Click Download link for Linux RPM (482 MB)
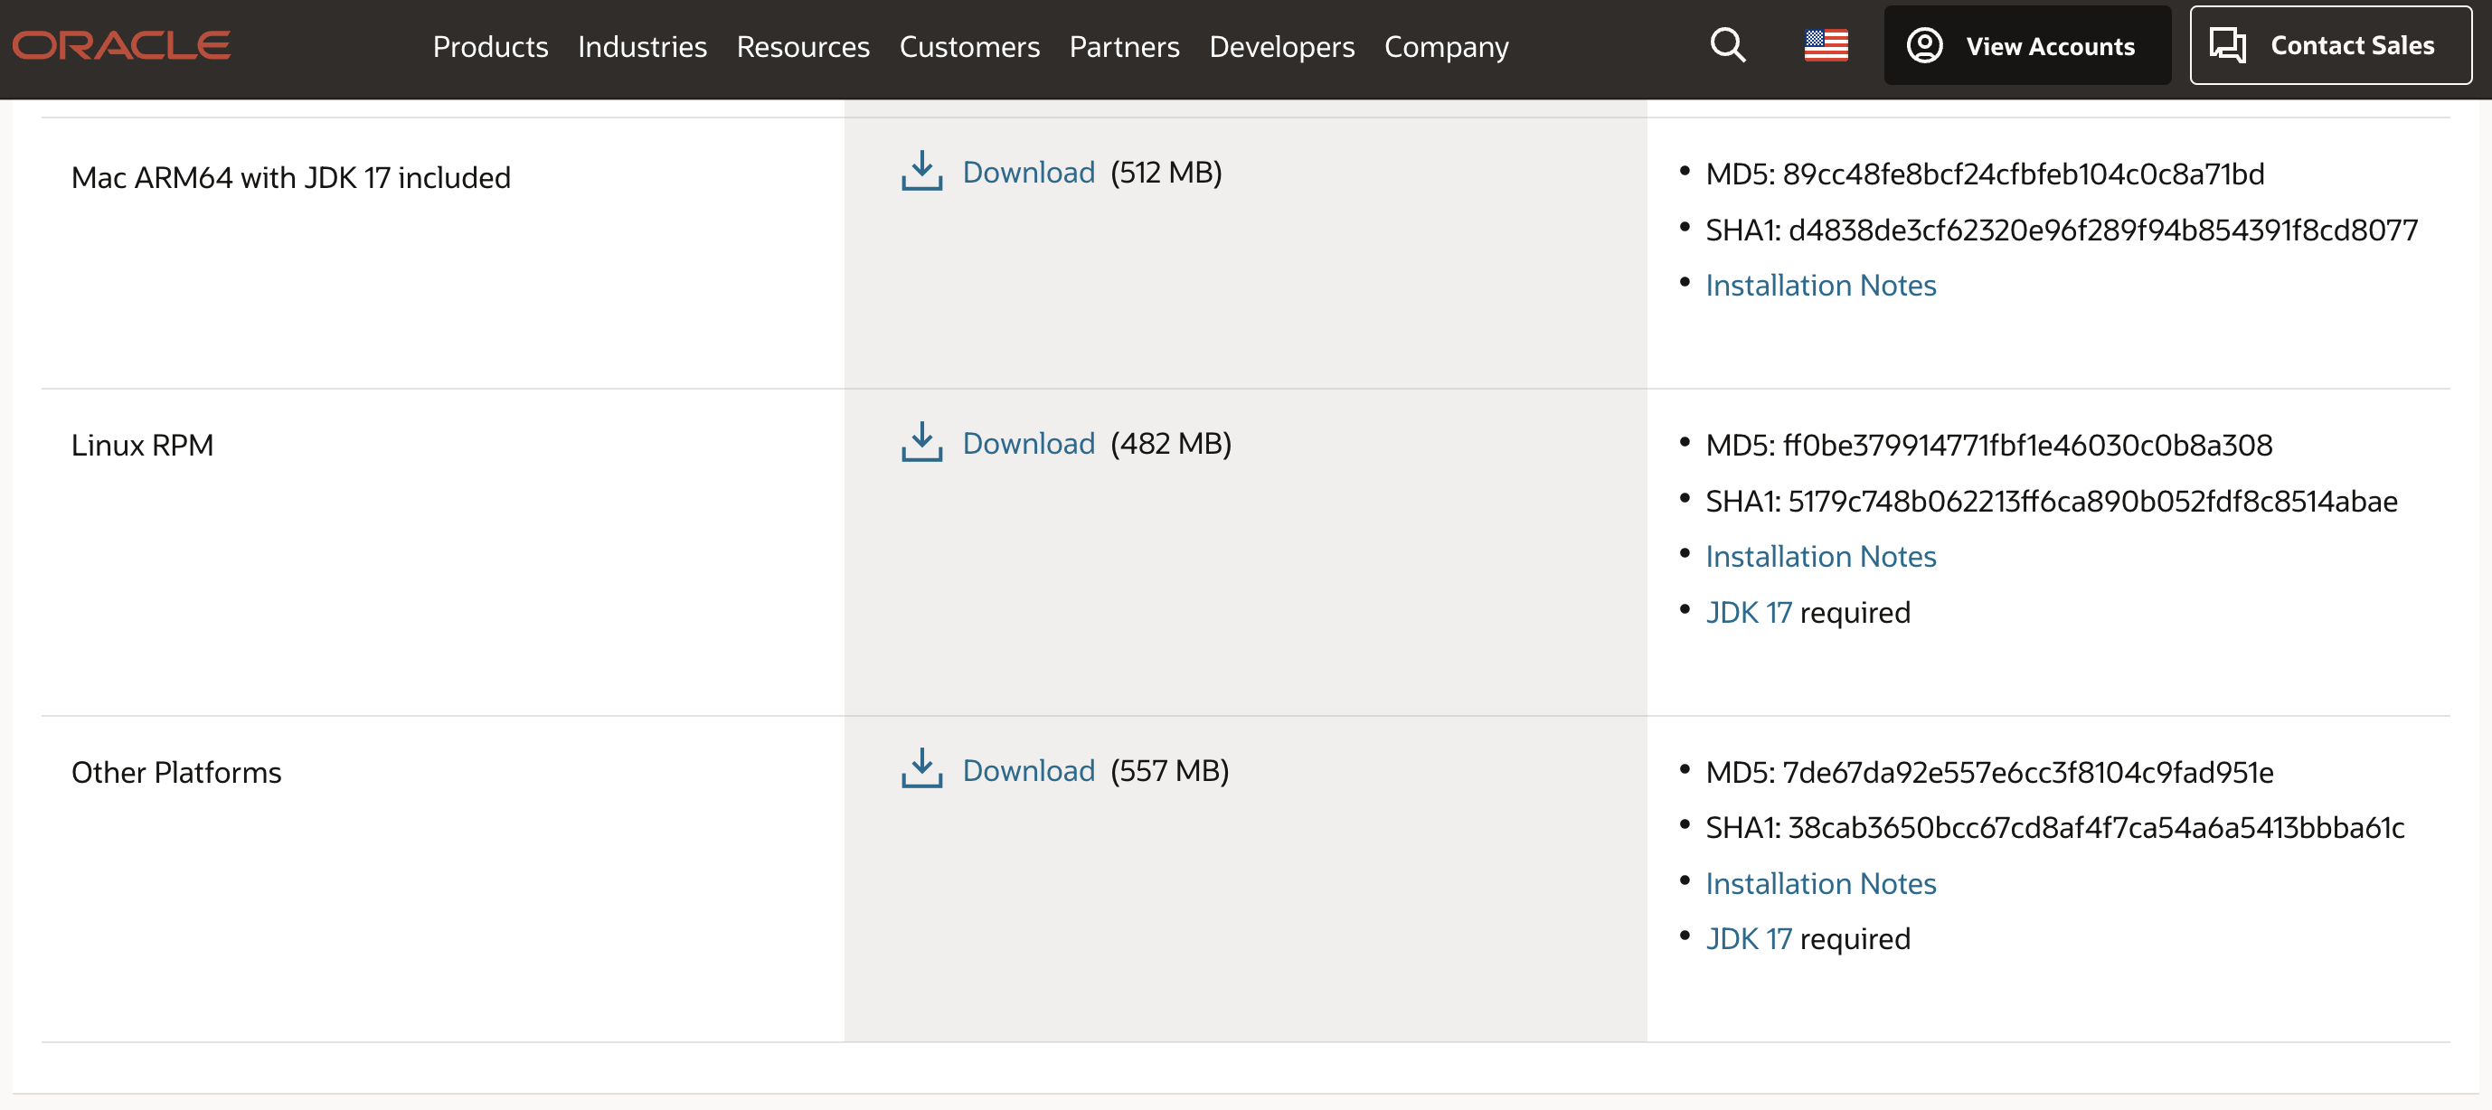Viewport: 2492px width, 1110px height. point(1028,443)
